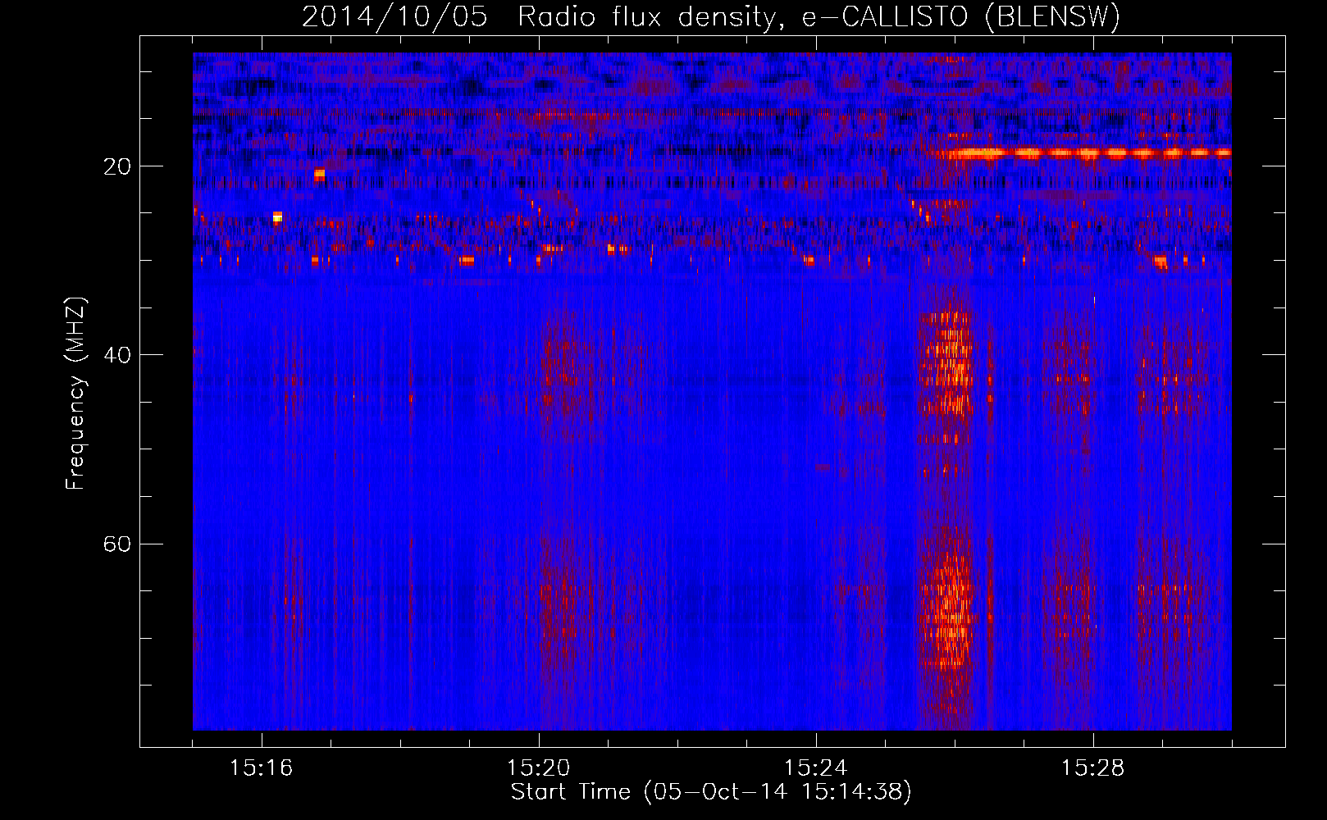Click the y-axis tick label "60"

click(118, 544)
